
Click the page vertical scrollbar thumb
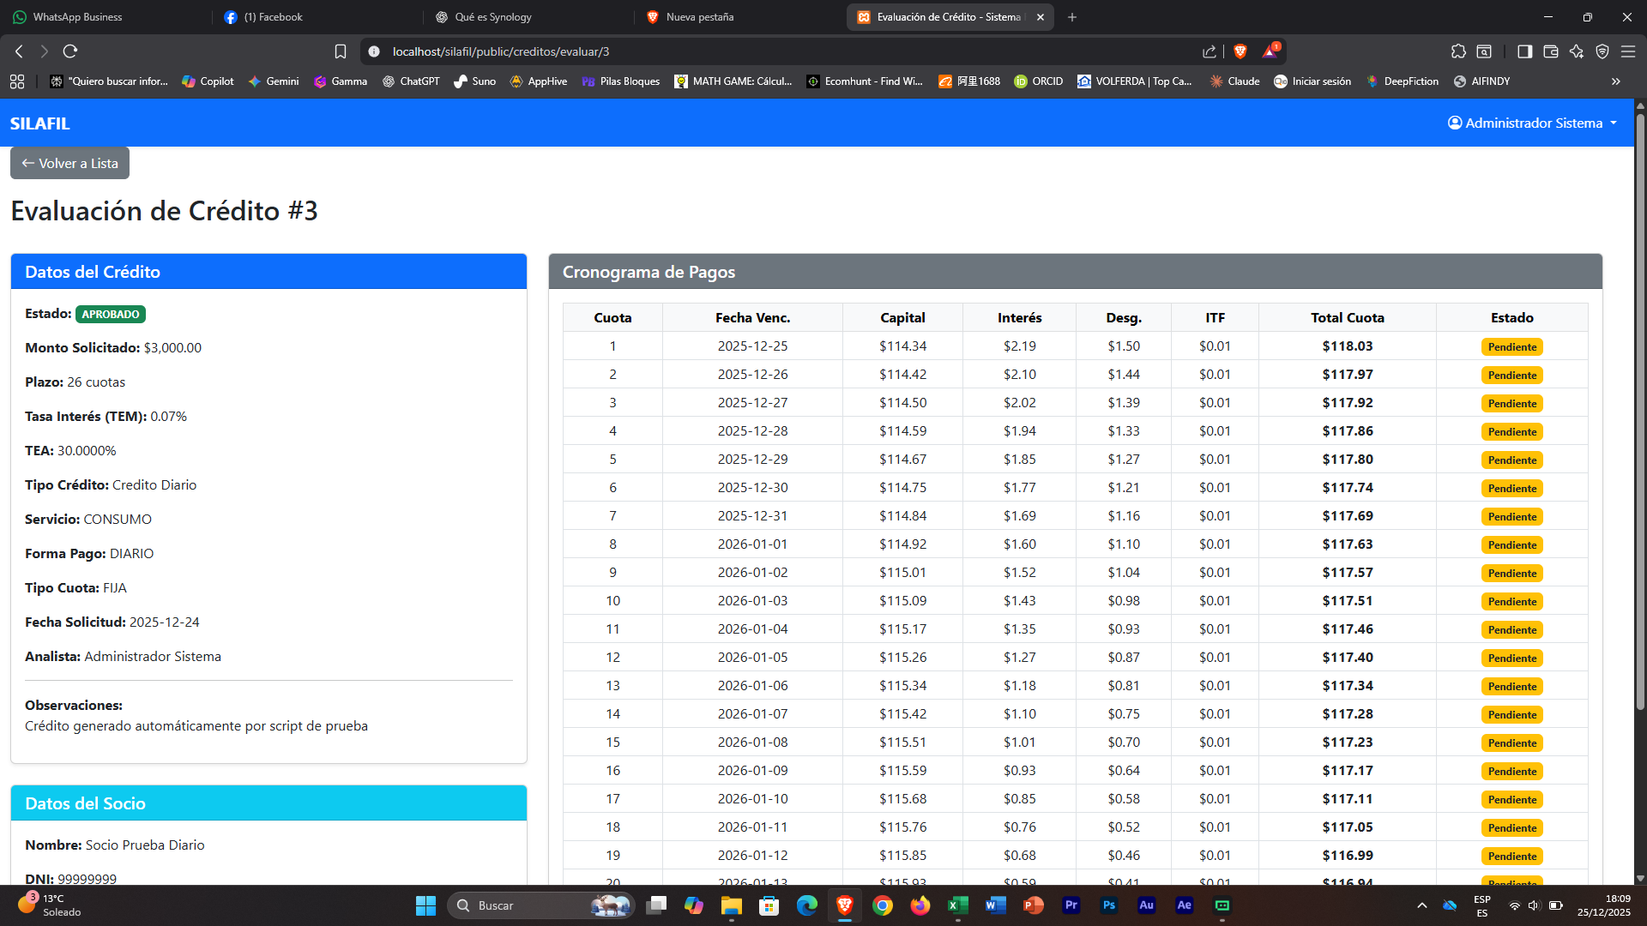click(1640, 412)
